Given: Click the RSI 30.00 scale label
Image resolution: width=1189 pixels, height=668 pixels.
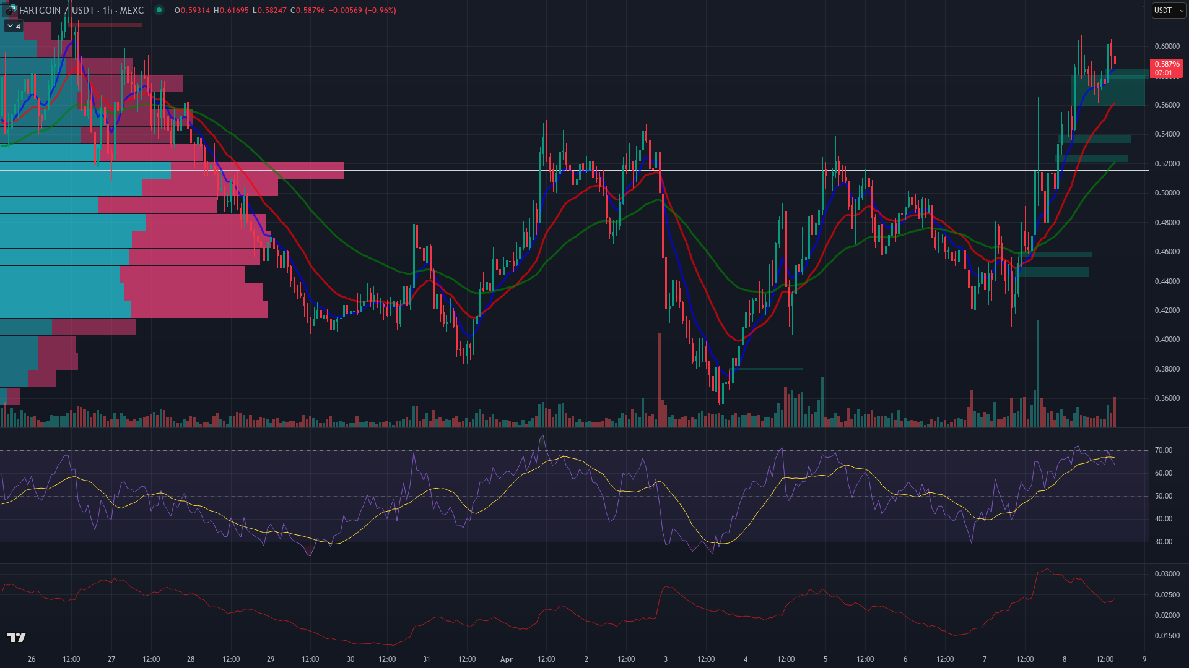Looking at the screenshot, I should point(1163,542).
